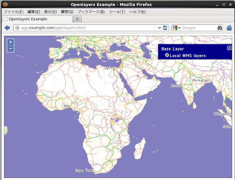Bookmark page with the star icon
This screenshot has height=180, width=235.
[x=155, y=28]
